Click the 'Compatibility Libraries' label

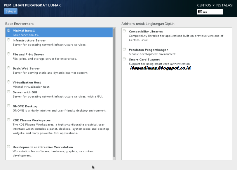146,32
